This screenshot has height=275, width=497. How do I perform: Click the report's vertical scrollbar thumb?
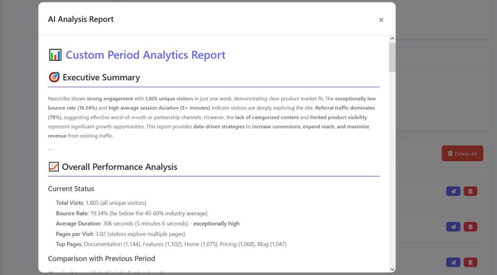tap(392, 57)
